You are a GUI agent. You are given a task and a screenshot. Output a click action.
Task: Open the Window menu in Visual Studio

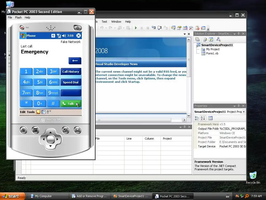click(x=116, y=22)
